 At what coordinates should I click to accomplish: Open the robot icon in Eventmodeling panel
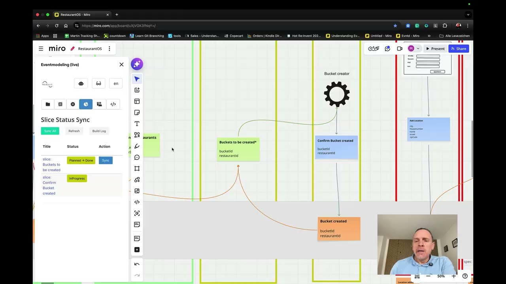(x=81, y=84)
